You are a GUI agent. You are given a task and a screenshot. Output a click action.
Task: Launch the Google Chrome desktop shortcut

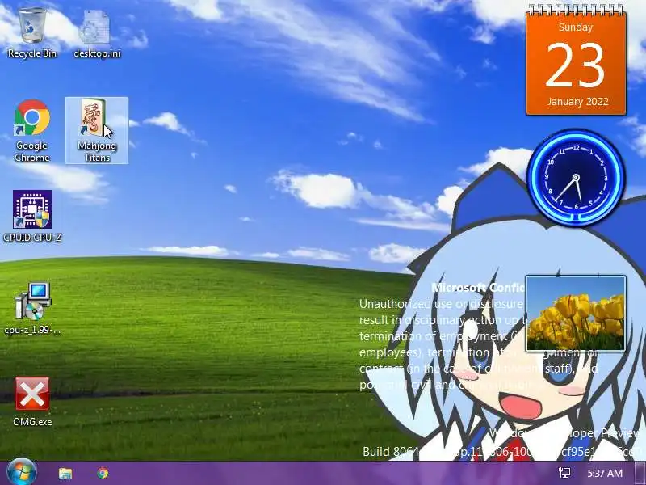(32, 130)
